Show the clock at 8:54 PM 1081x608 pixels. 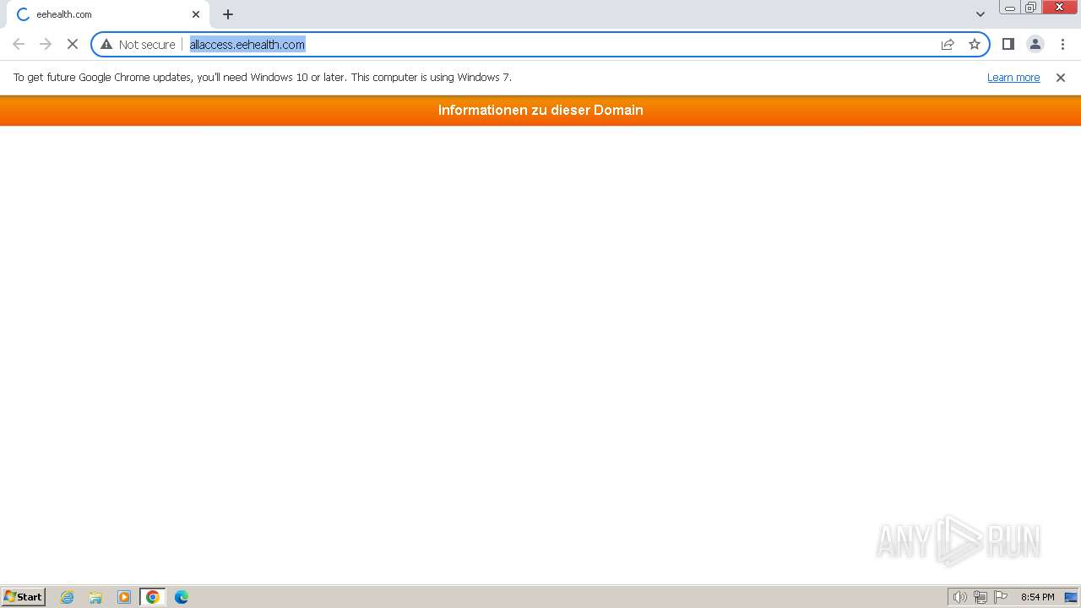coord(1037,597)
